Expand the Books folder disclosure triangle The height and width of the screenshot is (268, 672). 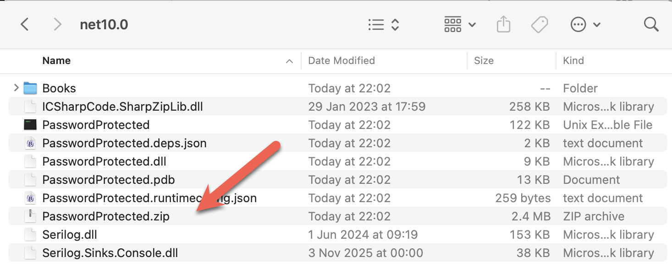[x=15, y=88]
